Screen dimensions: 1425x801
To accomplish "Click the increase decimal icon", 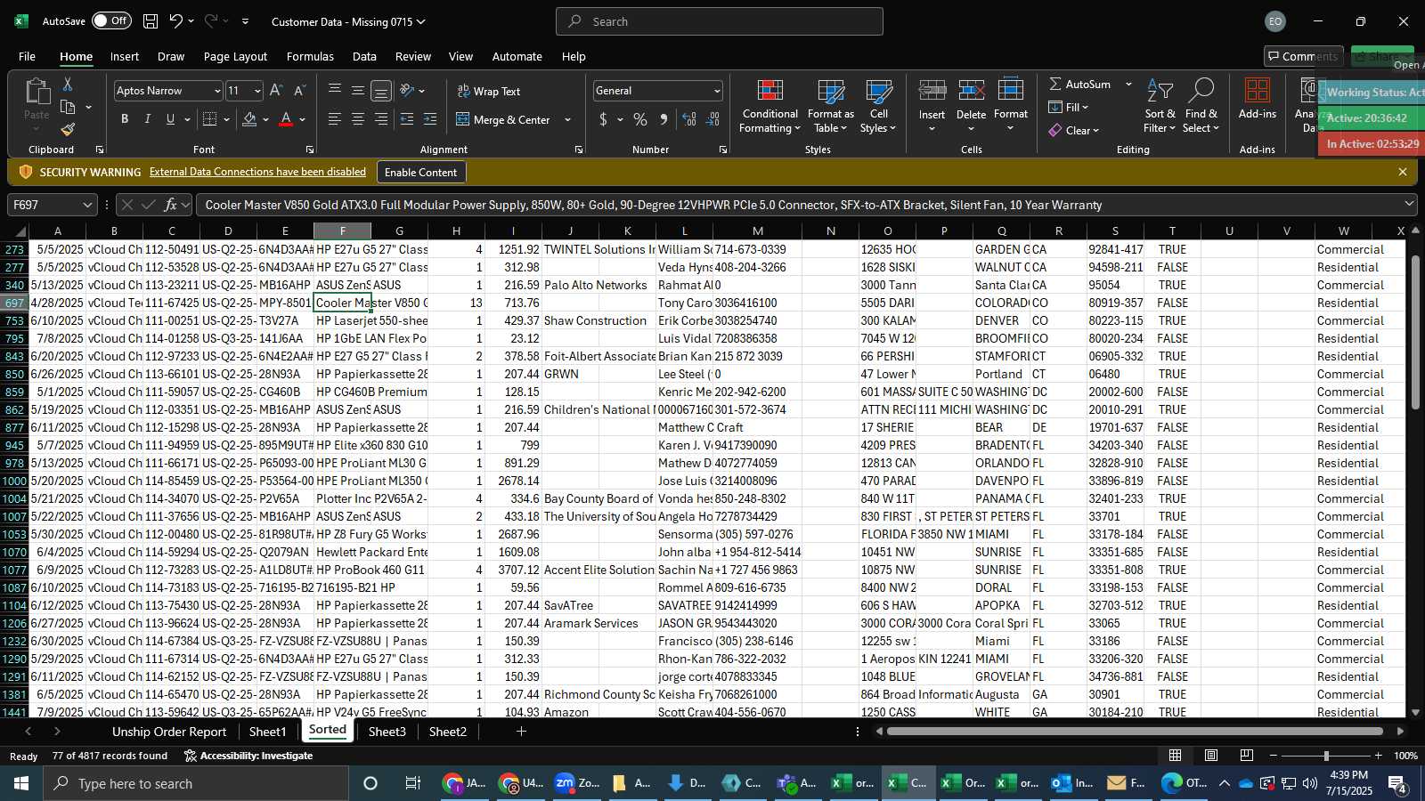I will click(689, 119).
